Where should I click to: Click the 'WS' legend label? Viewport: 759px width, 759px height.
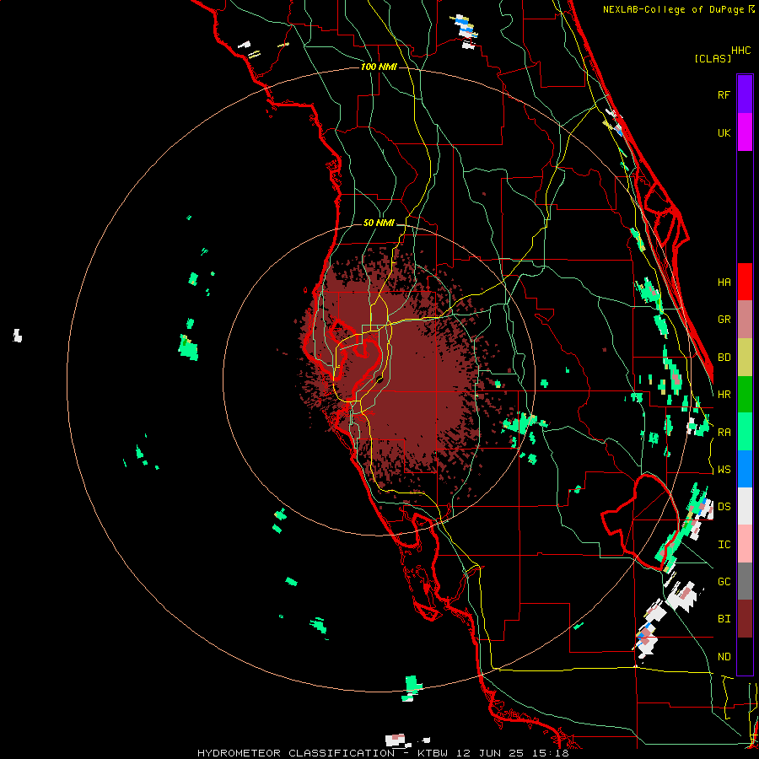pyautogui.click(x=724, y=470)
